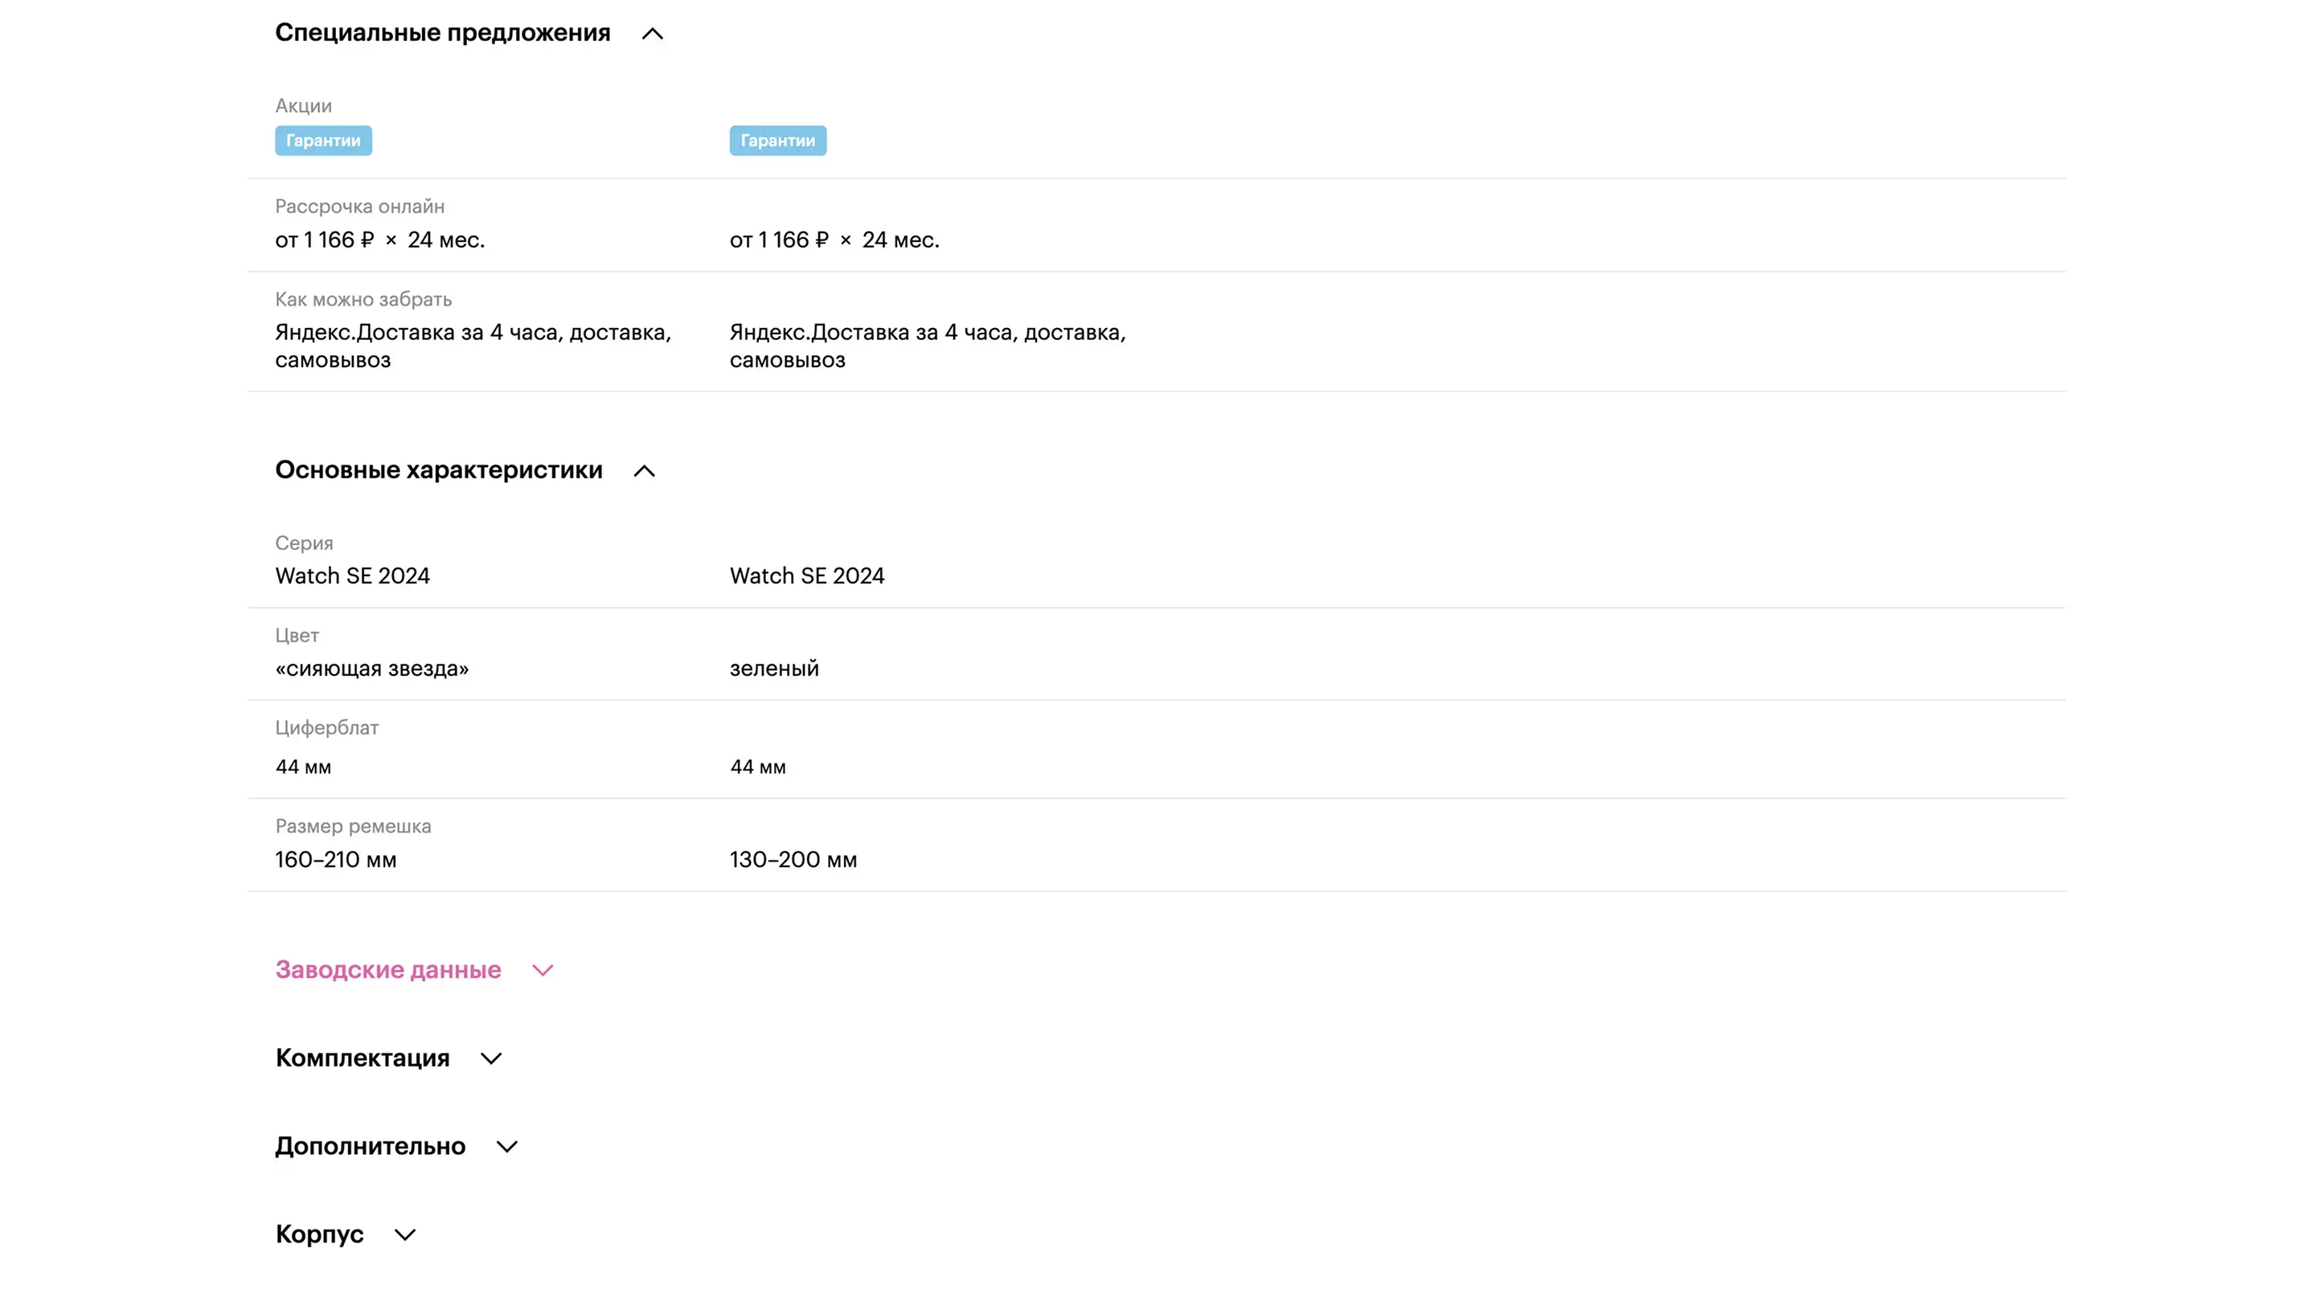Expand the Заводские данные heading text
Image resolution: width=2315 pixels, height=1302 pixels.
coord(387,969)
